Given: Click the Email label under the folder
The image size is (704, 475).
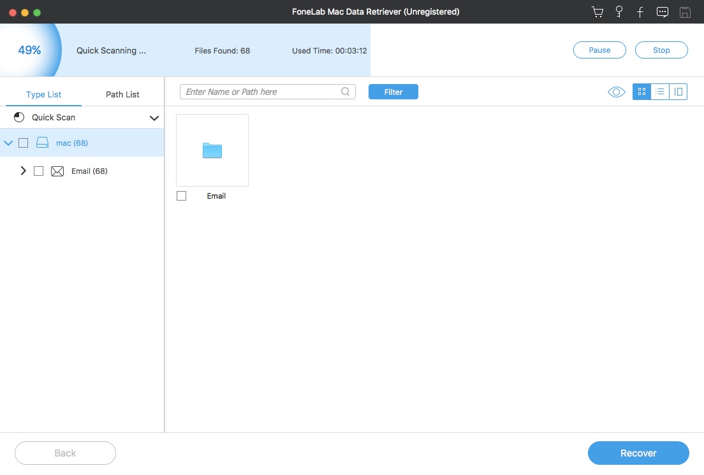Looking at the screenshot, I should [x=216, y=196].
